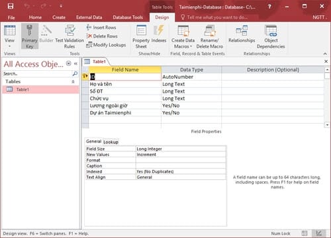The image size is (331, 238).
Task: Open the Yes/No type for 'Lương ngoài giờ'
Action: 191,106
